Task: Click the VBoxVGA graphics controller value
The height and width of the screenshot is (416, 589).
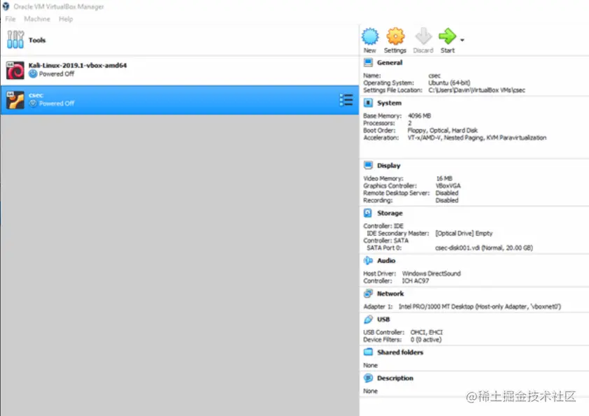Action: pyautogui.click(x=448, y=186)
